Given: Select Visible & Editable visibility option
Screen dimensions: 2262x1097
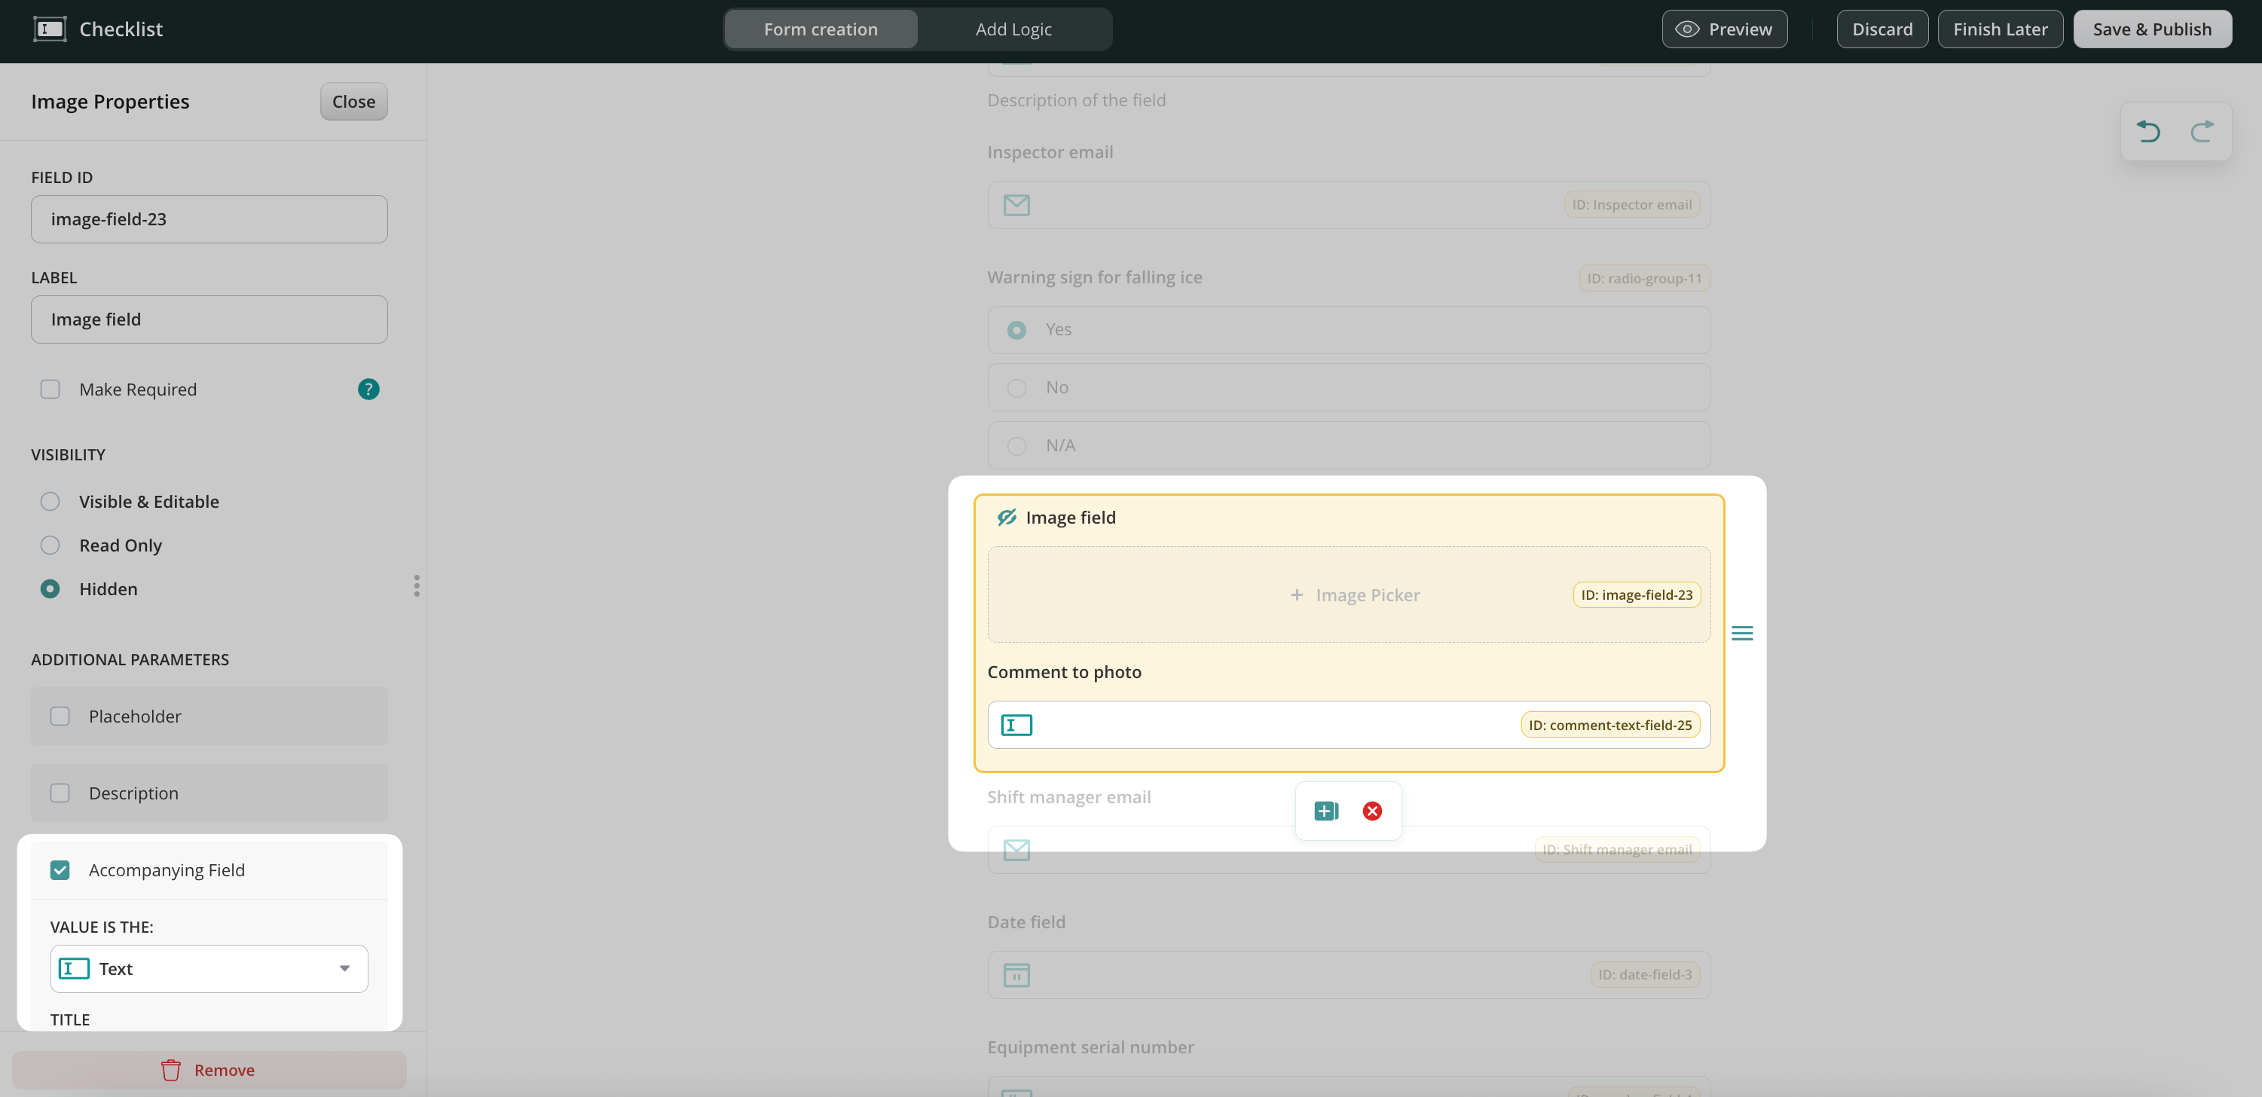Looking at the screenshot, I should (50, 502).
